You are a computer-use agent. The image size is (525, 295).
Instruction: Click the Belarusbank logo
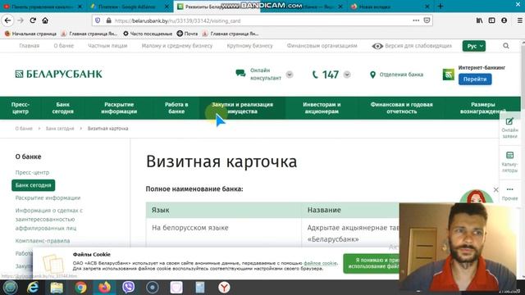(x=58, y=74)
